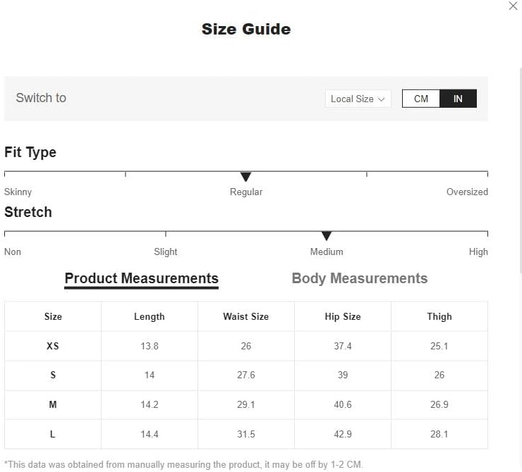Click the Slight stretch label
The height and width of the screenshot is (472, 522).
pyautogui.click(x=166, y=251)
